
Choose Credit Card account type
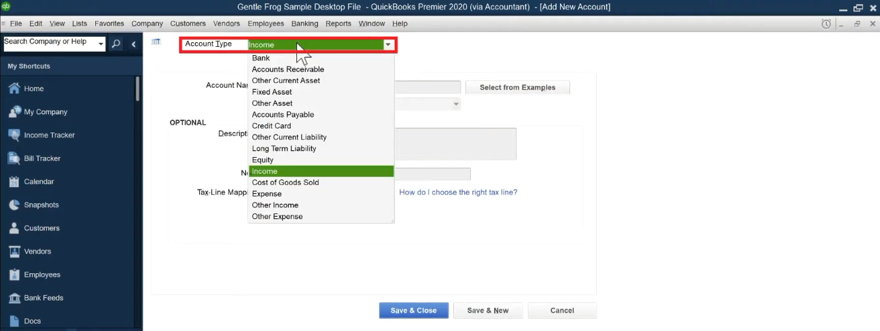[321, 126]
